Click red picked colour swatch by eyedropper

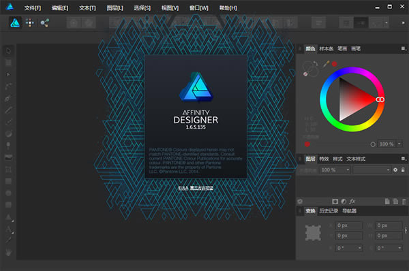coord(335,64)
